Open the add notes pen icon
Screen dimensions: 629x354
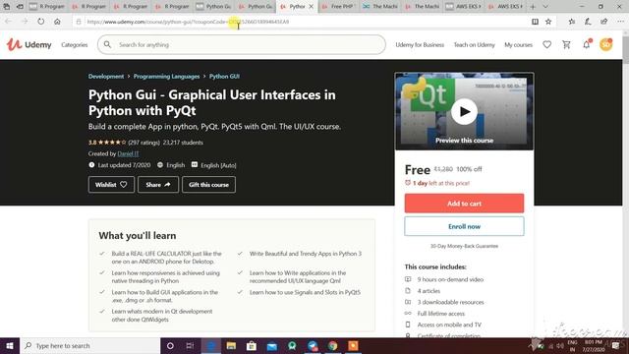[x=588, y=22]
